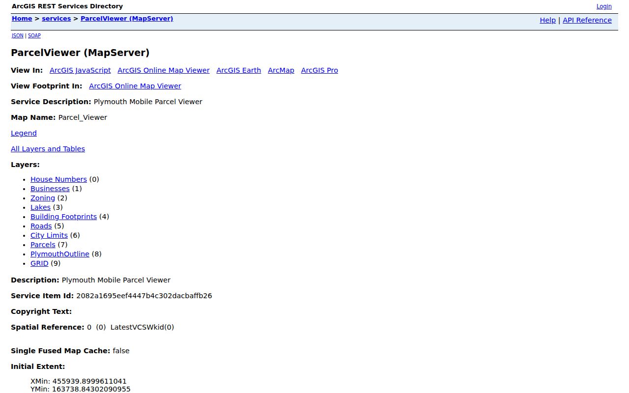Click the ParcelViewer (MapServer) heading
Image resolution: width=629 pixels, height=393 pixels.
[80, 53]
